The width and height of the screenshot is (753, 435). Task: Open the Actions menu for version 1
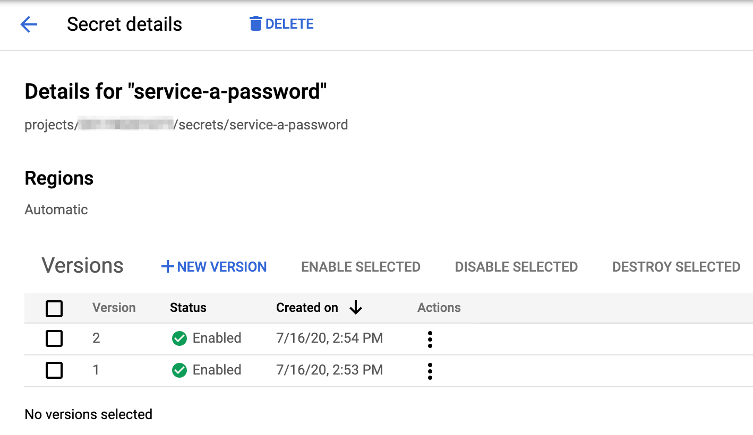click(430, 371)
